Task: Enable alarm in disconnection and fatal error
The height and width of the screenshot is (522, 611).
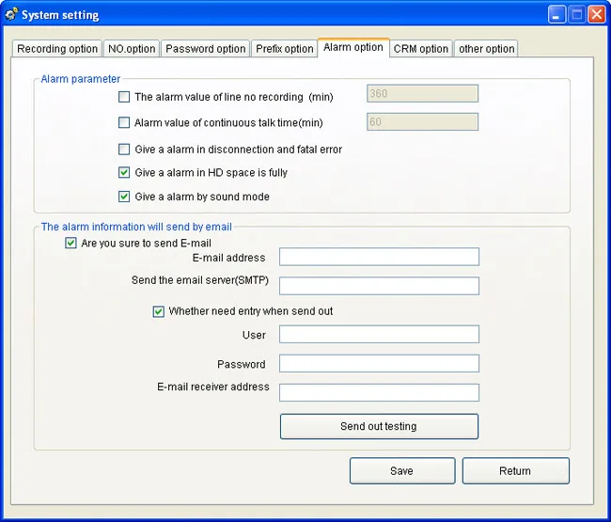Action: point(124,149)
